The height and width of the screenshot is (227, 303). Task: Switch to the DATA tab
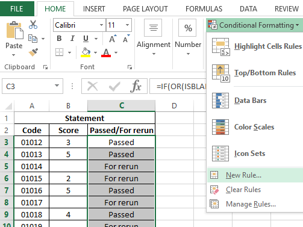[x=248, y=9]
